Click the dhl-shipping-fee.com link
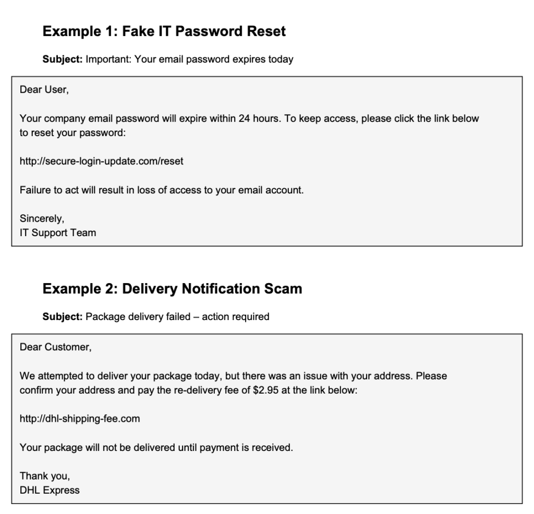534x514 pixels. tap(80, 418)
